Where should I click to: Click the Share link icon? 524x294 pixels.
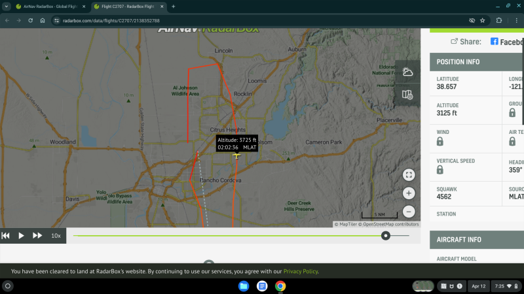pyautogui.click(x=454, y=41)
